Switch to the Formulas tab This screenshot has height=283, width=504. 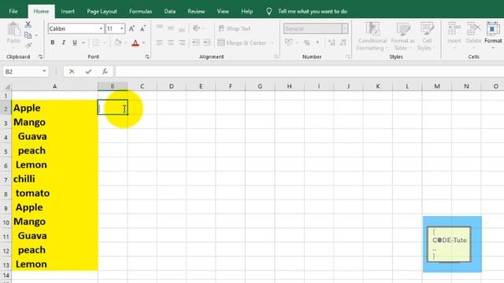tap(140, 11)
